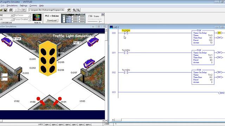The width and height of the screenshot is (225, 126).
Task: Click the walk signal box near O:2:07
Action: 84,72
